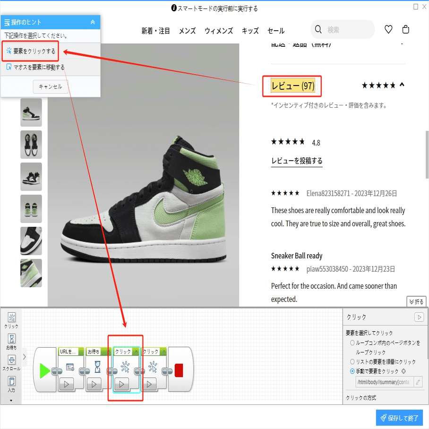Screen dimensions: 429x429
Task: Edit the XPath with the pencil icon
Action: pos(418,382)
